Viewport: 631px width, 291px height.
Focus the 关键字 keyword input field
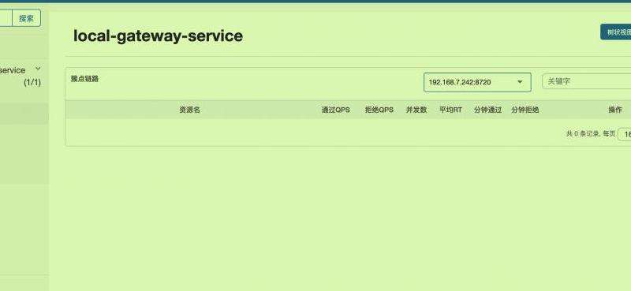click(x=587, y=81)
